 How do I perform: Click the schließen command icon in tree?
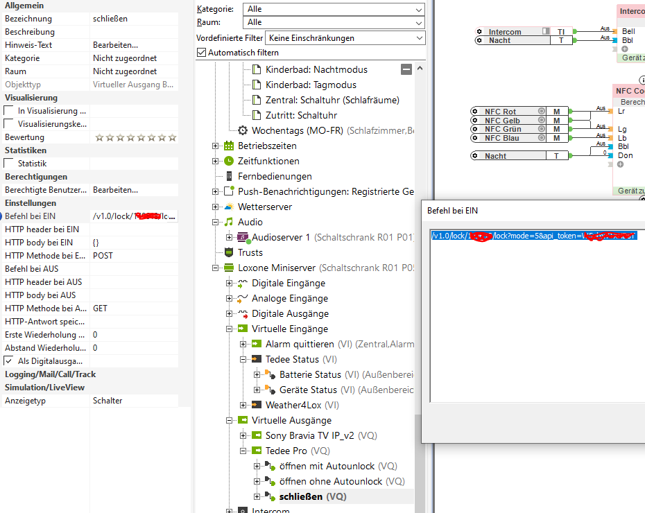(x=270, y=496)
